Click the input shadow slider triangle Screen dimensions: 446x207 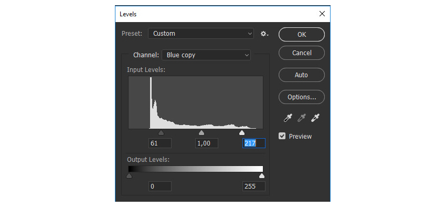point(161,133)
